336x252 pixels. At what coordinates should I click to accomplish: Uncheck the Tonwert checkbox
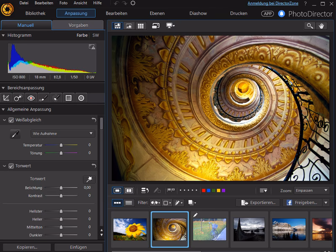coord(11,166)
